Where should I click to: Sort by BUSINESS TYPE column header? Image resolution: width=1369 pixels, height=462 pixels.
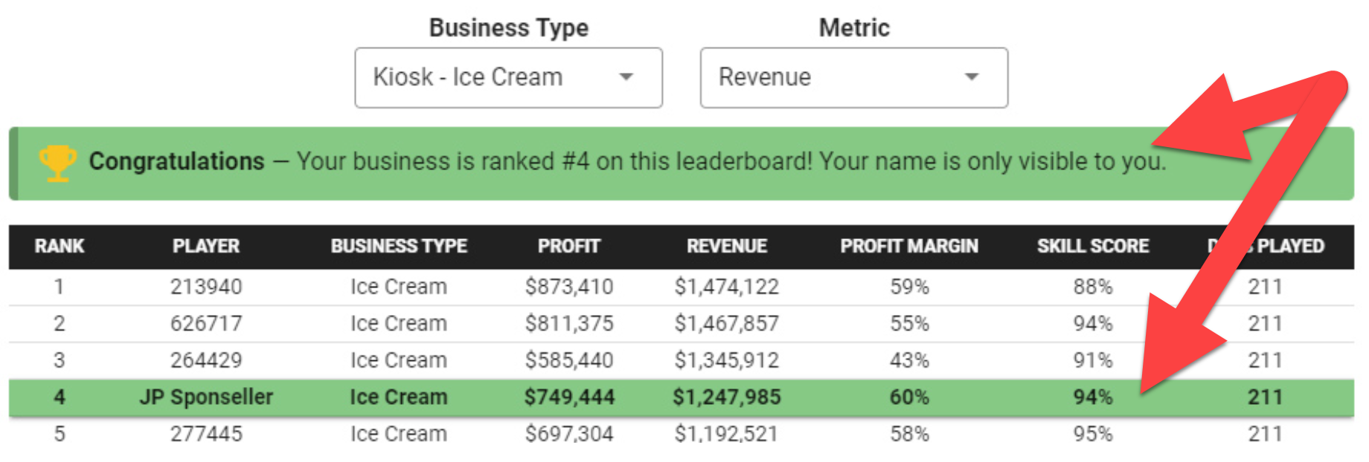[x=399, y=247]
